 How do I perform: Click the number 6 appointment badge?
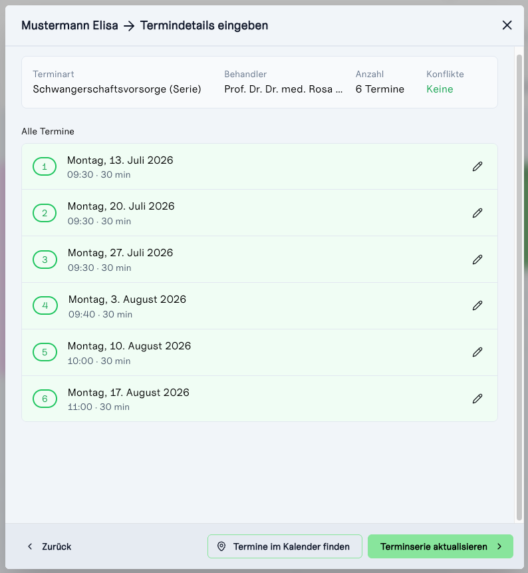point(45,399)
